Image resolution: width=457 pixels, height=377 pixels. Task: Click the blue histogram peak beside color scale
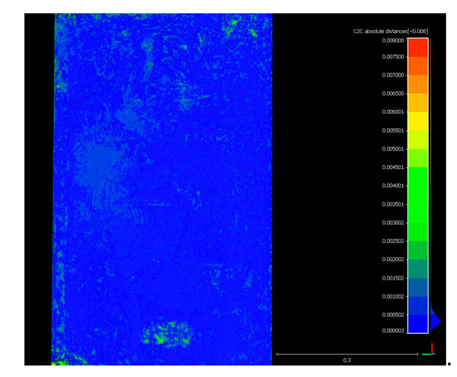pos(435,320)
